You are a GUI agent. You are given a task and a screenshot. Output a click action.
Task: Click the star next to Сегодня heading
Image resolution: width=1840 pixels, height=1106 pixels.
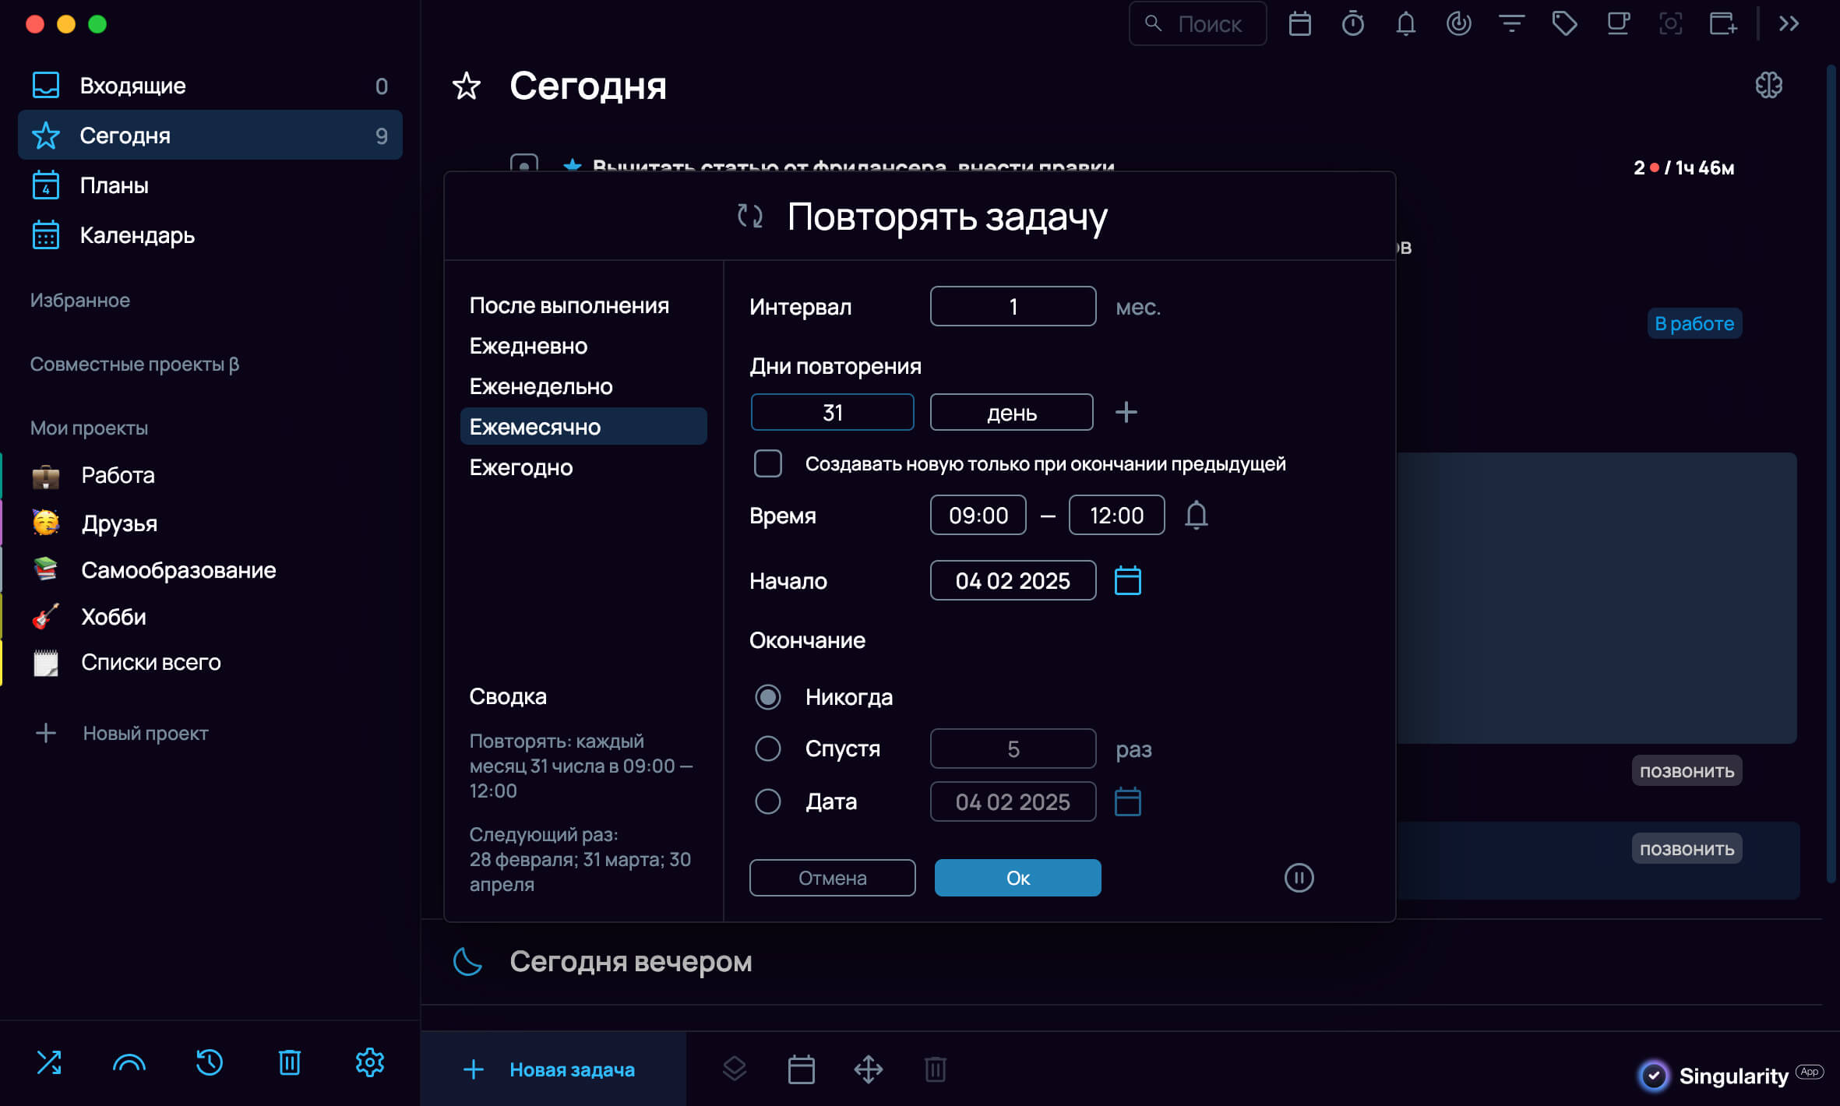[467, 86]
